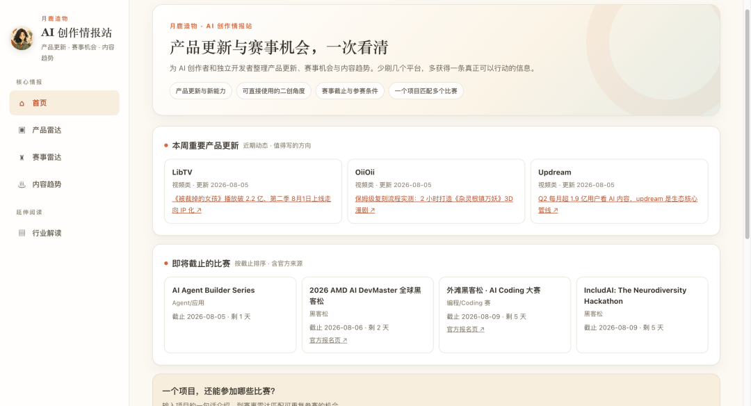Click the 一个项目匹配多个比赛 chip

pos(426,91)
